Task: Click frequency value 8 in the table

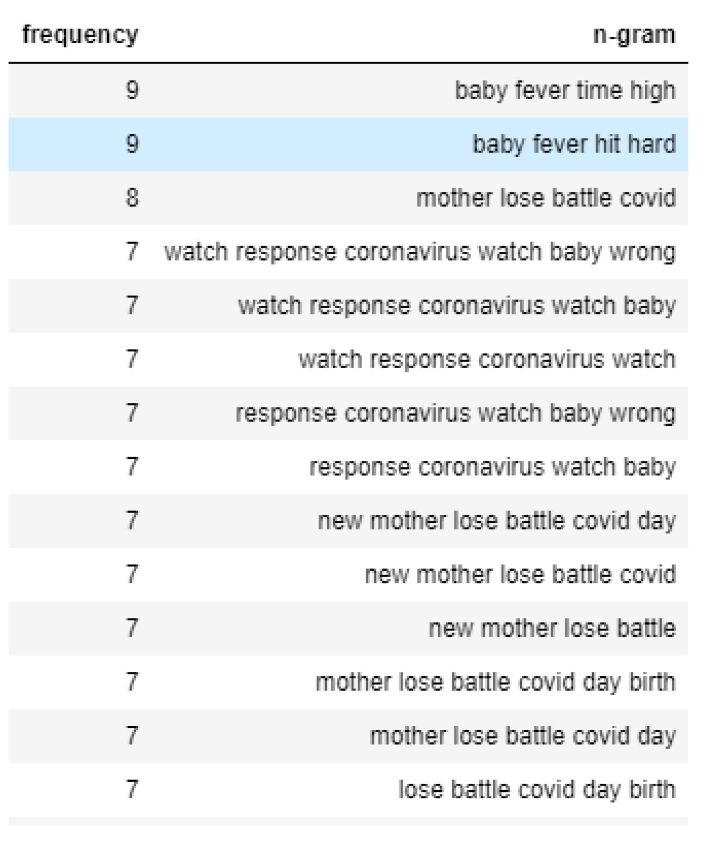Action: pyautogui.click(x=132, y=198)
